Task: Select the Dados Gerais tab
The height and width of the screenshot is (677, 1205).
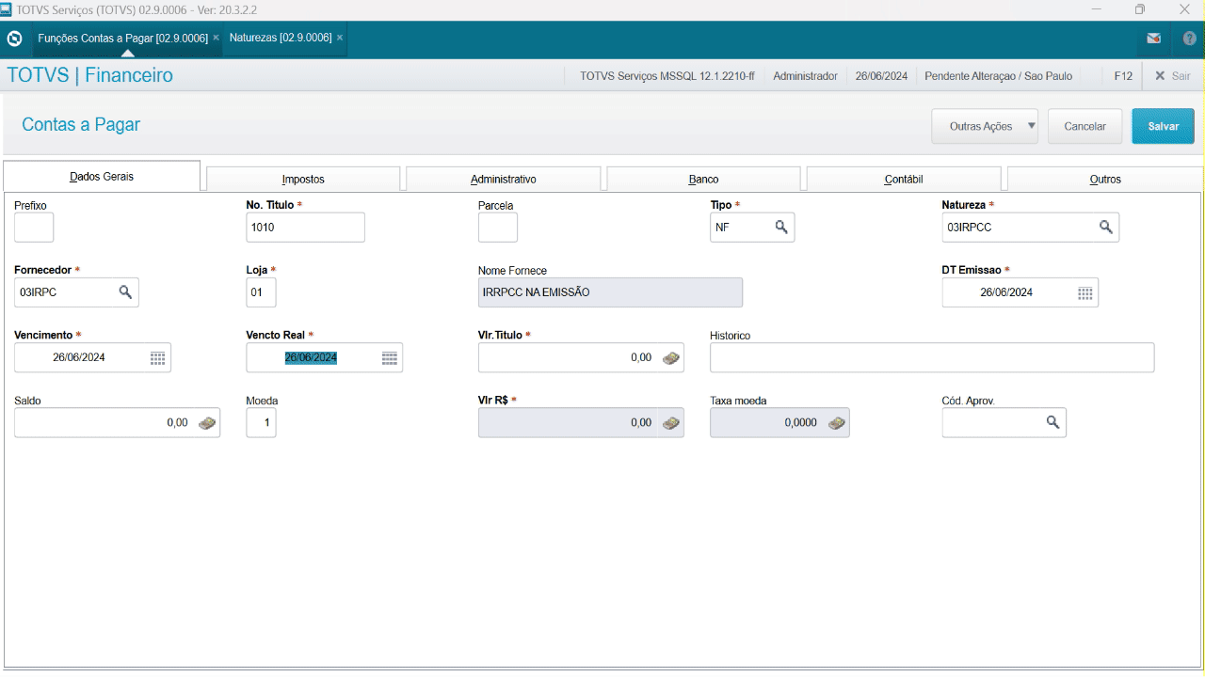Action: click(102, 176)
